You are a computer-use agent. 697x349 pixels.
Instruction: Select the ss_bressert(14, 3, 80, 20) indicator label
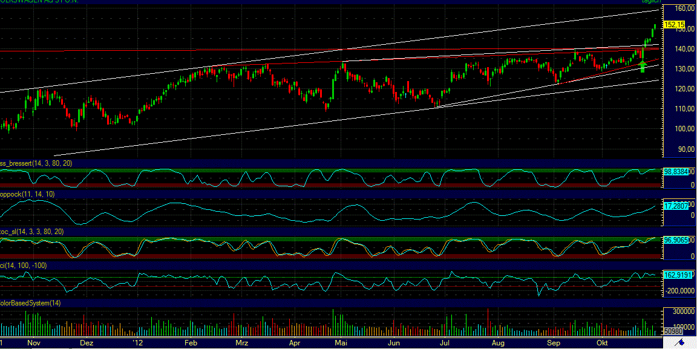(x=36, y=162)
